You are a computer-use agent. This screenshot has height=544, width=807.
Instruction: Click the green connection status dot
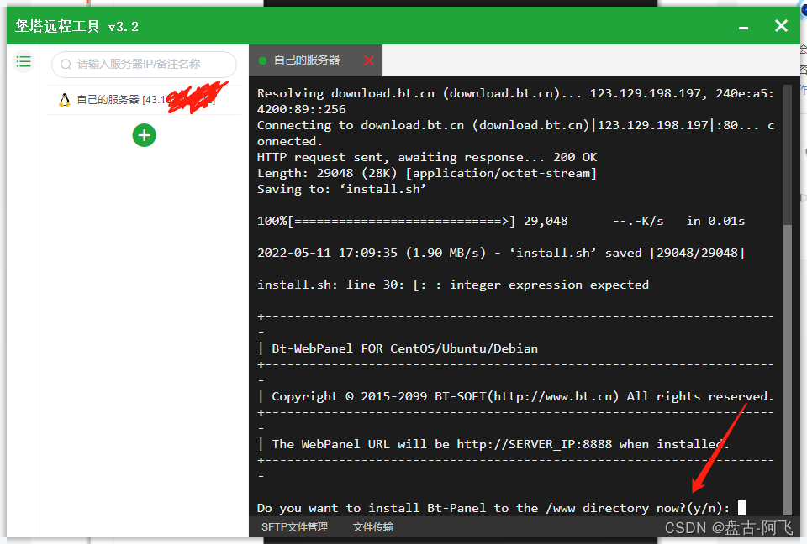[262, 60]
